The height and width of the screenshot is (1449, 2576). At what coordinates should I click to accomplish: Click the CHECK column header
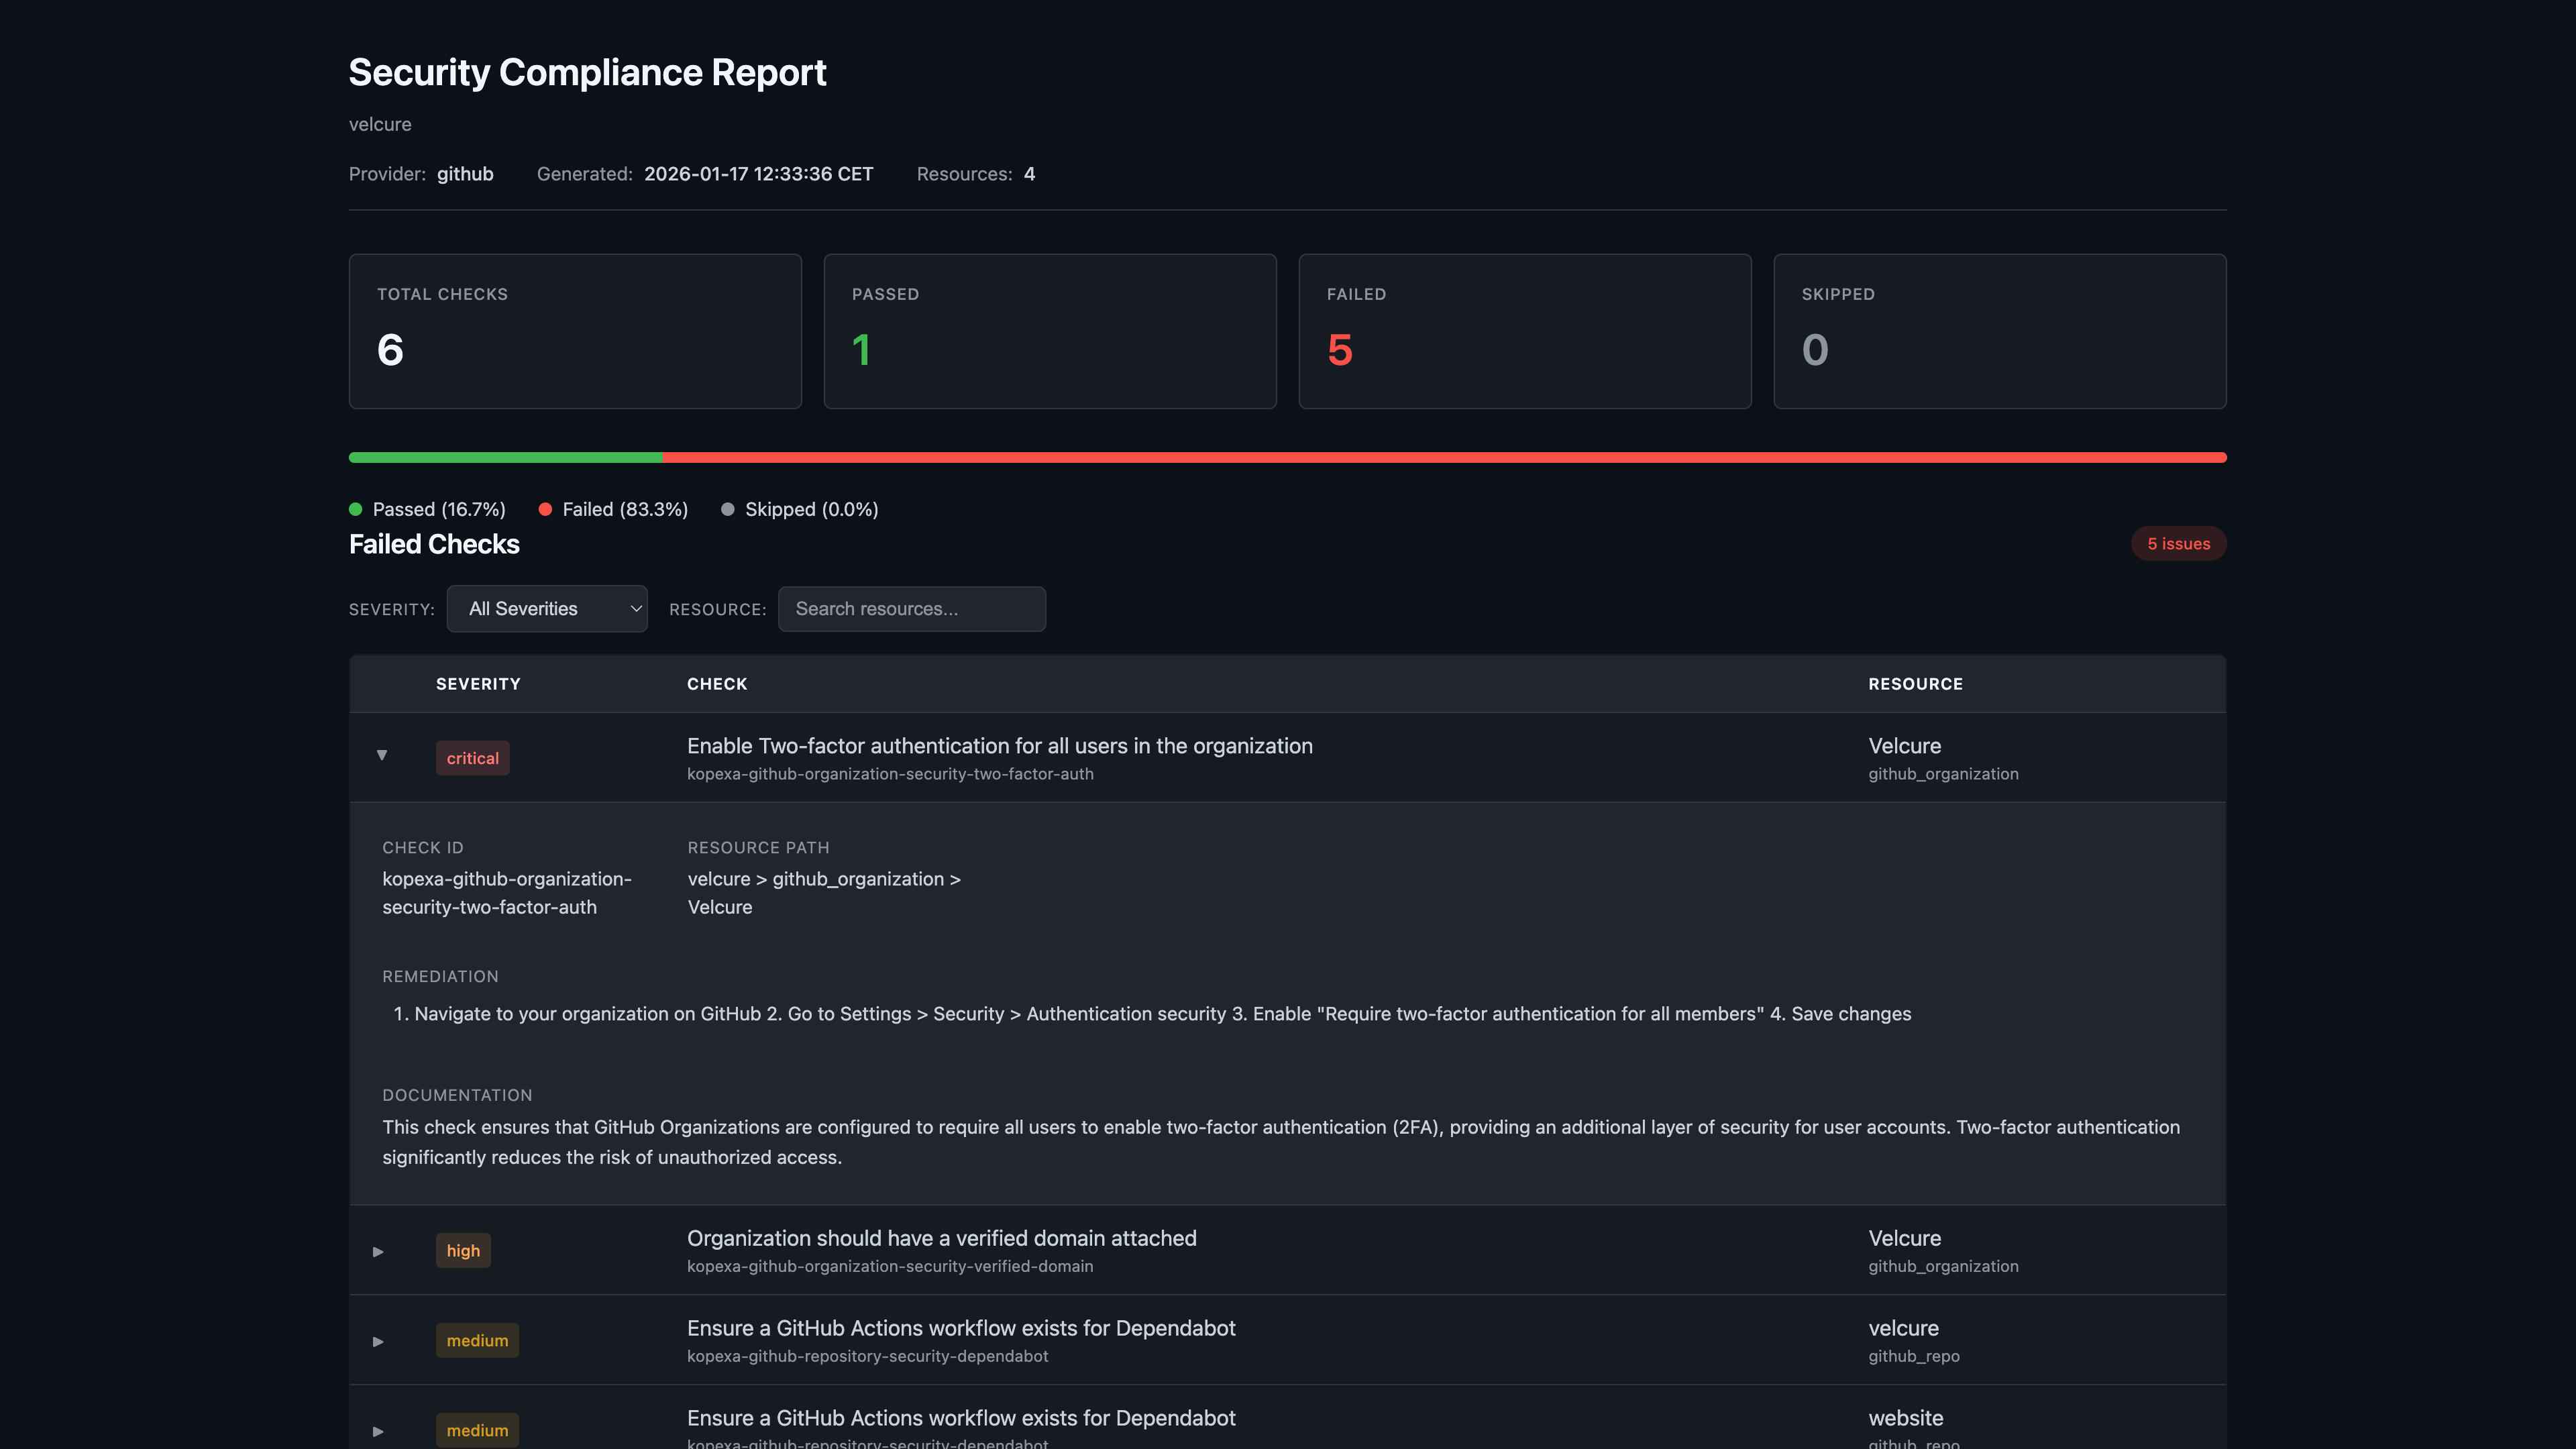click(x=717, y=684)
